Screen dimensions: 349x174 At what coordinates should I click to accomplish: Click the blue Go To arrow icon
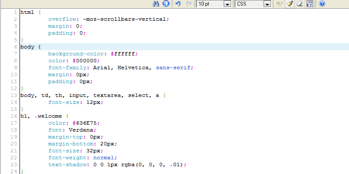click(166, 4)
